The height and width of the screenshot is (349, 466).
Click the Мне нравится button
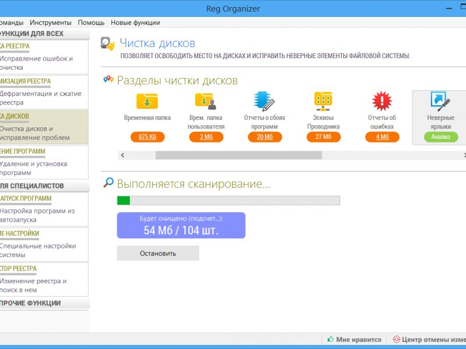pyautogui.click(x=354, y=339)
